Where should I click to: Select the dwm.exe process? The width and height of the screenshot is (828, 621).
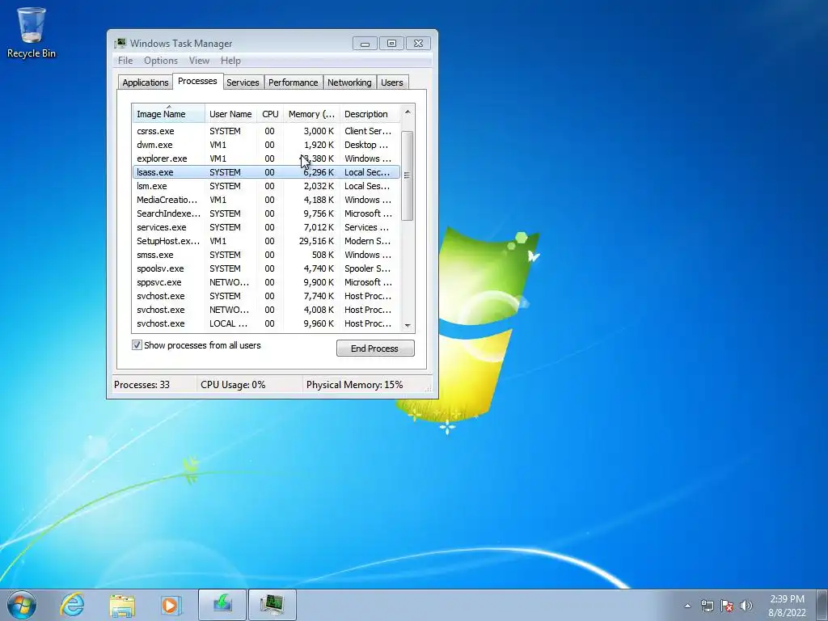coord(267,145)
